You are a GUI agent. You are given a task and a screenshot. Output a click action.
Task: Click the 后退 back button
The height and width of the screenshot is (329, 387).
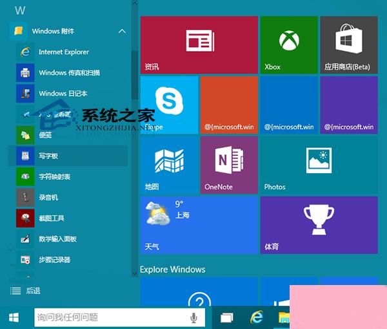[x=25, y=291]
